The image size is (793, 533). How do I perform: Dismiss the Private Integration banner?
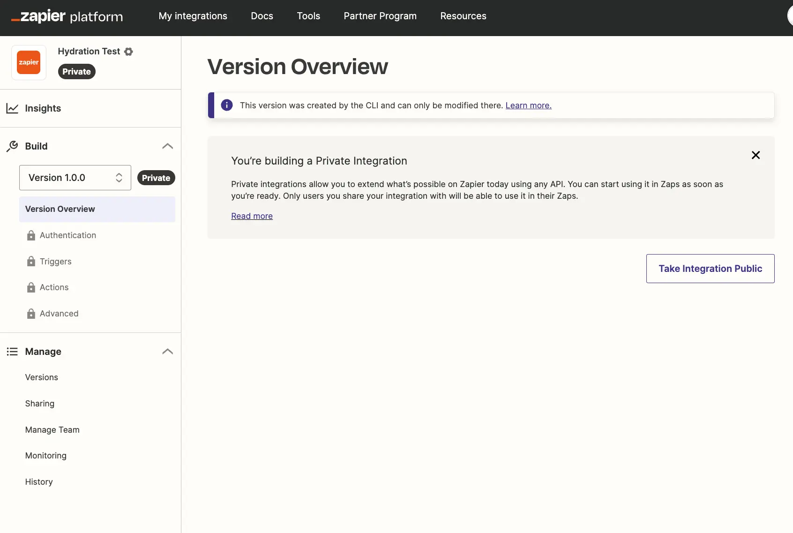(x=756, y=155)
